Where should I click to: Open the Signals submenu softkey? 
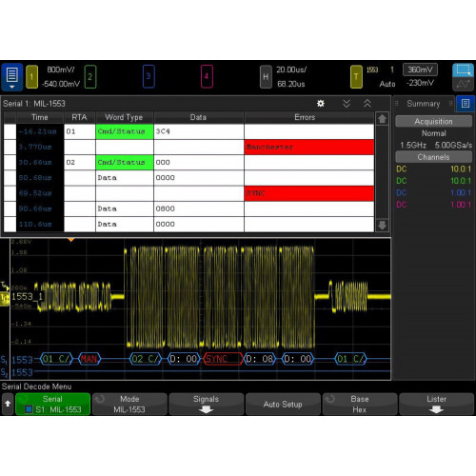pos(207,404)
